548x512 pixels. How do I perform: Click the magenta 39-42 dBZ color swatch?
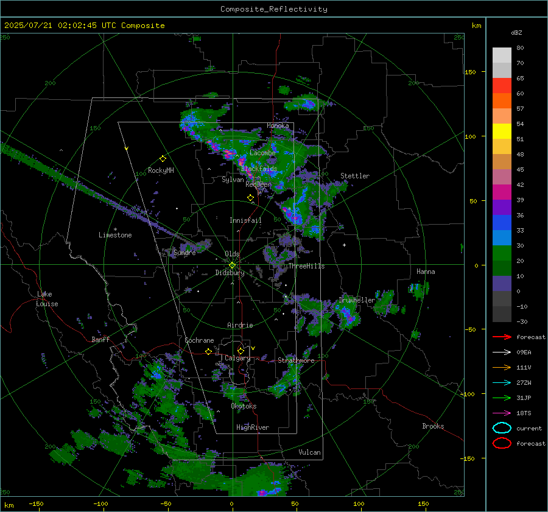(502, 192)
